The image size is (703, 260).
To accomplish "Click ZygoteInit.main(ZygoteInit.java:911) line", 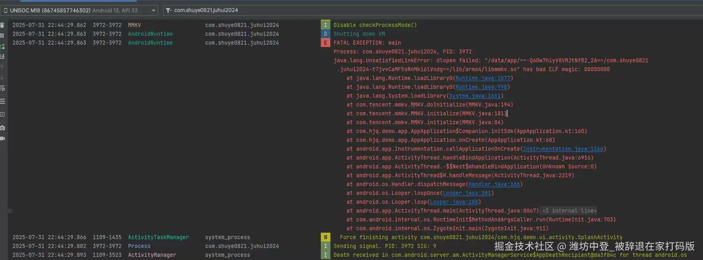I will click(x=447, y=228).
